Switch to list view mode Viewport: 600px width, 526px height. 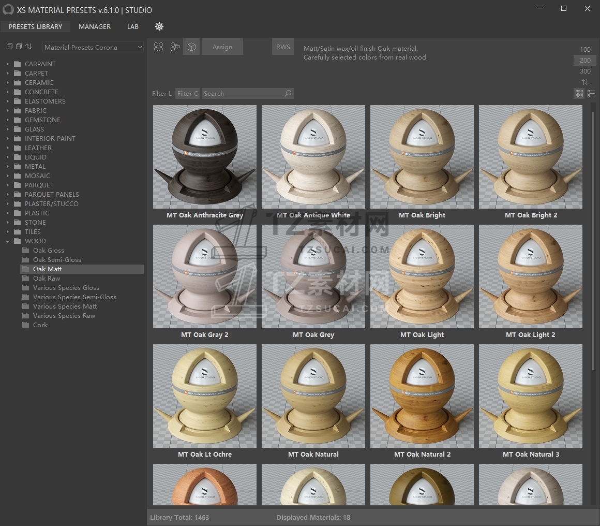(591, 94)
